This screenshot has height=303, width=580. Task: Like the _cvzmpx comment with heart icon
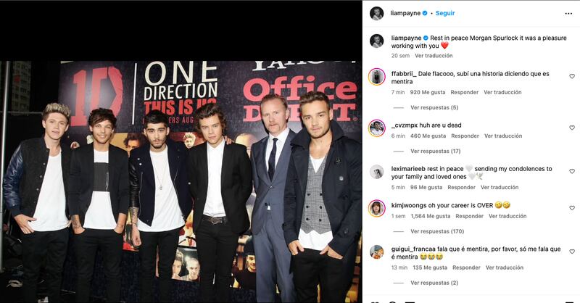572,128
